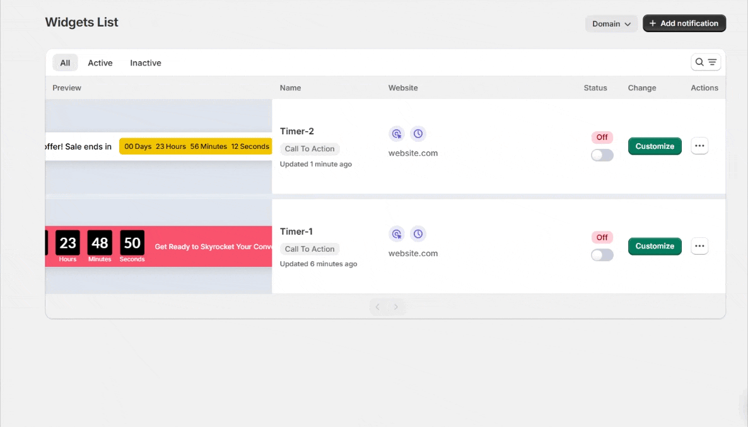The width and height of the screenshot is (748, 427).
Task: Go to next page arrow
Action: (396, 307)
